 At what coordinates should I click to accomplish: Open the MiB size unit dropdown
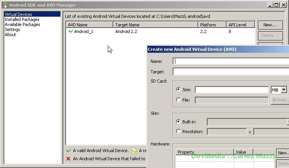[x=284, y=90]
